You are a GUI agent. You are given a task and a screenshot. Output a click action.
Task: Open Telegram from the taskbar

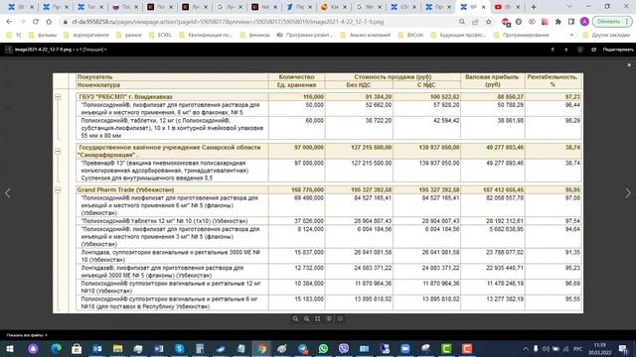302,348
